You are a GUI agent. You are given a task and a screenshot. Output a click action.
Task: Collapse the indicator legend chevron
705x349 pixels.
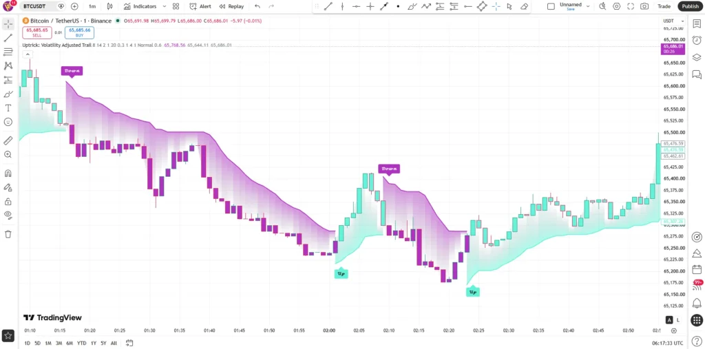click(28, 54)
